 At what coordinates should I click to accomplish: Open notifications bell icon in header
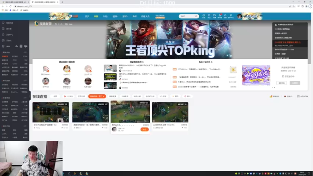click(x=225, y=16)
